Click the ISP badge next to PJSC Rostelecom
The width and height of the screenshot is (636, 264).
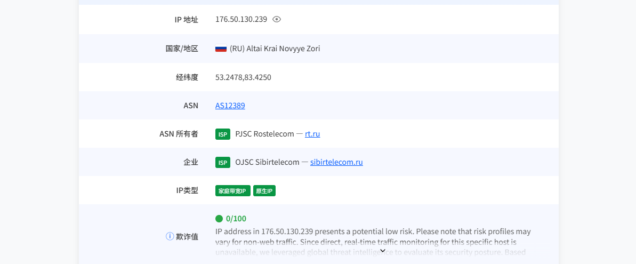[x=223, y=134]
